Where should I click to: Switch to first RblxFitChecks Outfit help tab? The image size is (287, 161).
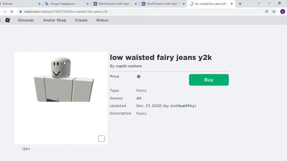(115, 4)
